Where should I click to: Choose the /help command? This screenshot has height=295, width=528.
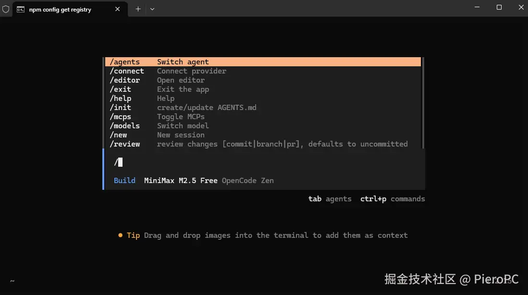point(263,98)
